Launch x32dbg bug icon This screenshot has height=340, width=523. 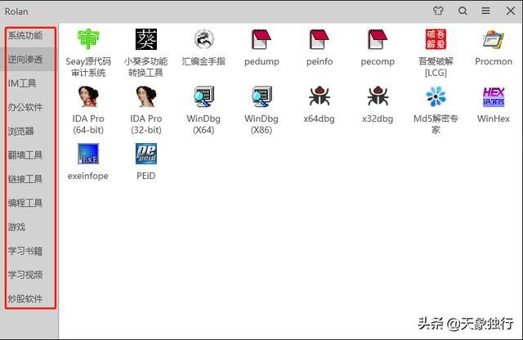(x=378, y=96)
